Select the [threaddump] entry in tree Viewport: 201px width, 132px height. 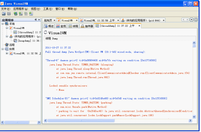29,32
